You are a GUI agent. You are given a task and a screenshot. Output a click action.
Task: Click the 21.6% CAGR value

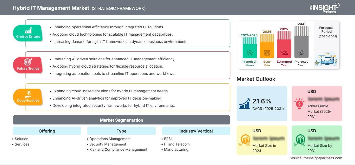point(262,101)
